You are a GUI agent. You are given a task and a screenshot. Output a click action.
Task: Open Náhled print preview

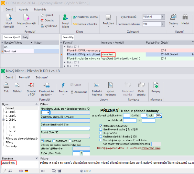pyautogui.click(x=17, y=85)
